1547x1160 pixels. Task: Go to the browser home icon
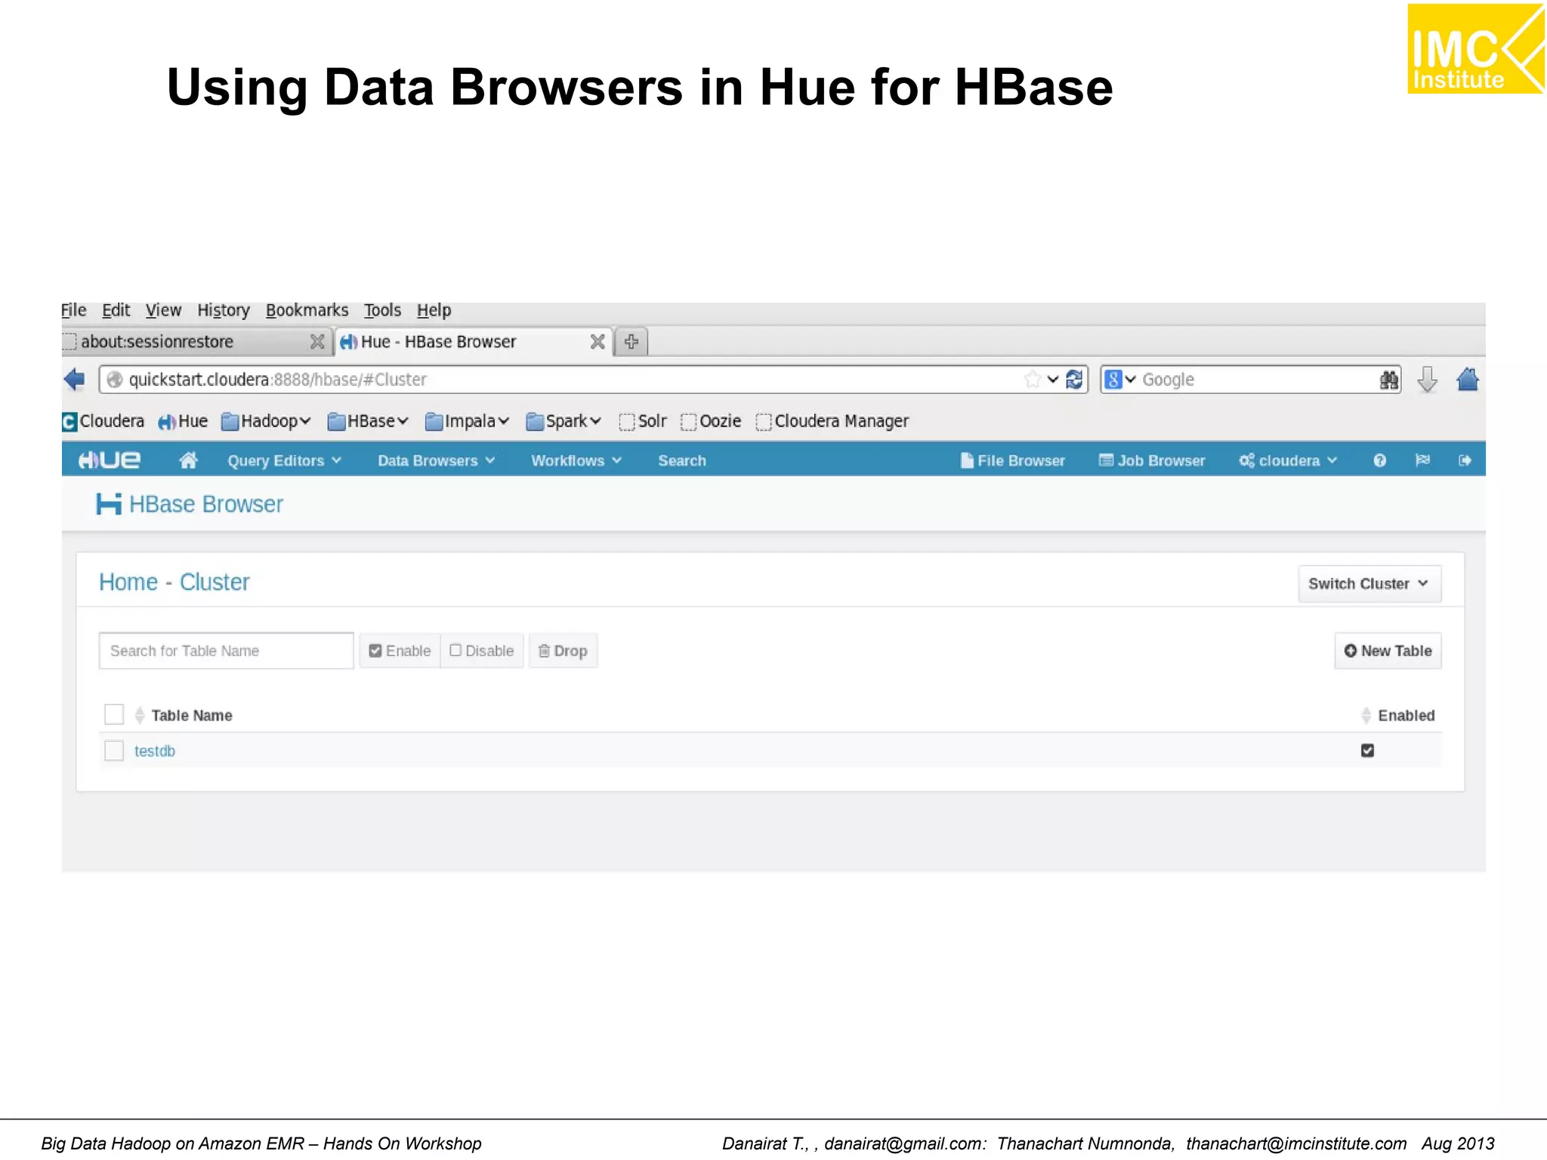[x=1468, y=380]
